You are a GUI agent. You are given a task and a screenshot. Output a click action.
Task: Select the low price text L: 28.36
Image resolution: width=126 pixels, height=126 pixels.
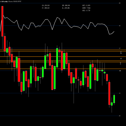click(66, 8)
